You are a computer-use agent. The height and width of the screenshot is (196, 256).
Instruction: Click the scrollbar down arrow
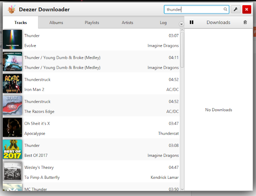click(182, 189)
